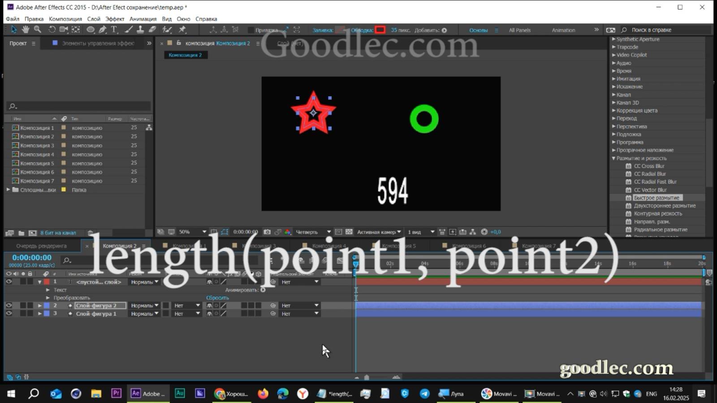
Task: Click the 8 бит на канал color depth button
Action: (x=58, y=233)
